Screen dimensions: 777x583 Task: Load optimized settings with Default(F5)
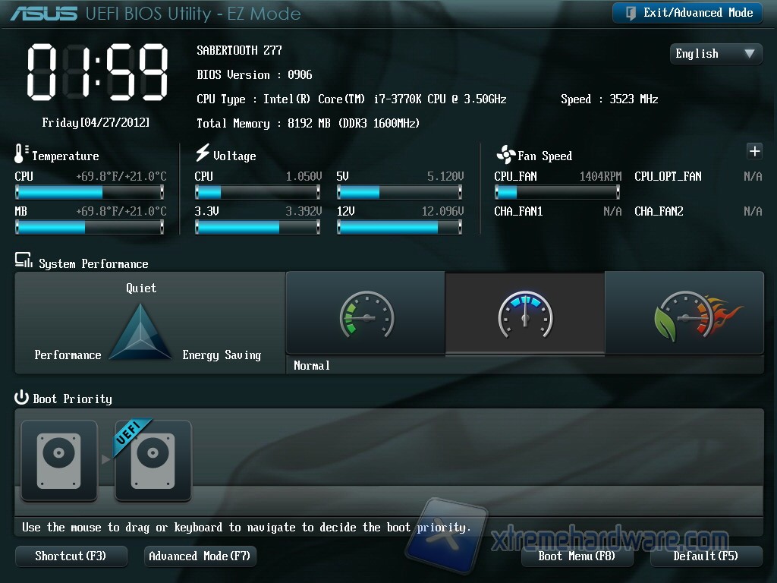click(706, 556)
